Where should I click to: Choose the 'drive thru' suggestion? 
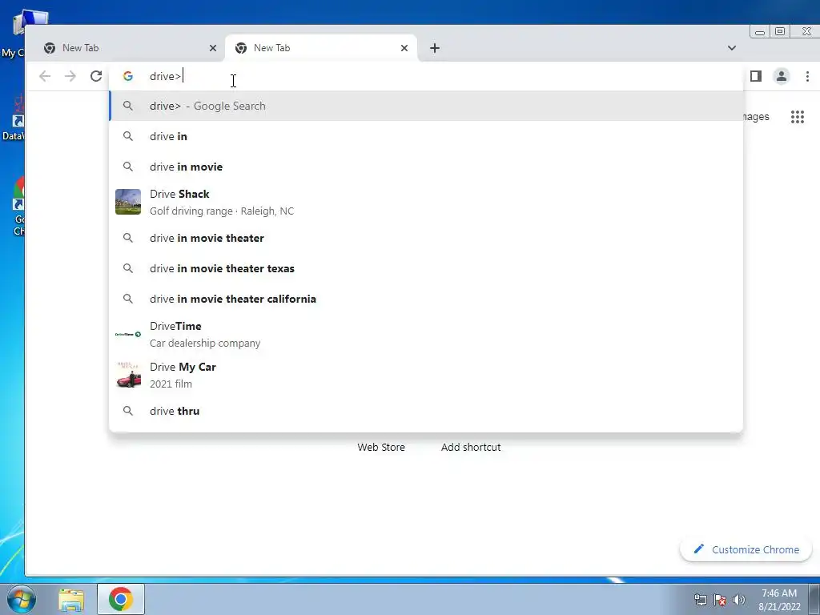pyautogui.click(x=426, y=411)
